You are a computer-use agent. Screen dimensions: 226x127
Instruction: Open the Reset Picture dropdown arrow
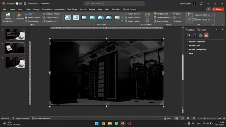[58, 21]
